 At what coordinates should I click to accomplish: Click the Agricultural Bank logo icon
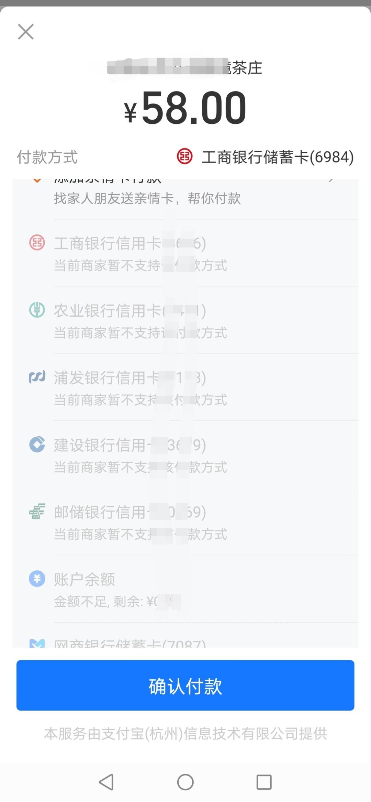(37, 310)
